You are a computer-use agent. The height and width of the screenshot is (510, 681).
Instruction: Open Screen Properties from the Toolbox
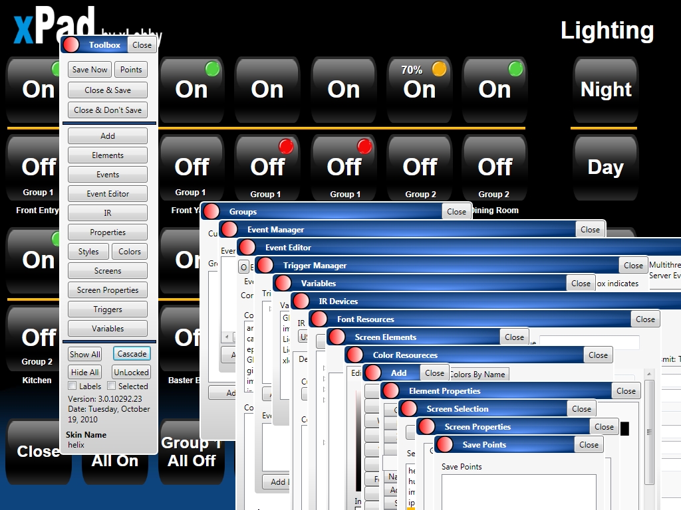point(108,290)
